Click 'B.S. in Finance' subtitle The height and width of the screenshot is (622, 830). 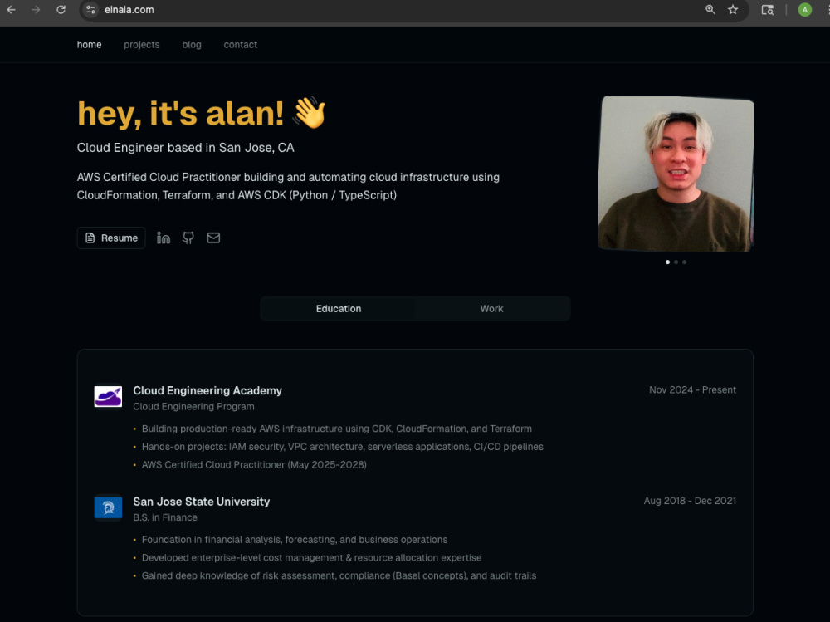pyautogui.click(x=165, y=517)
